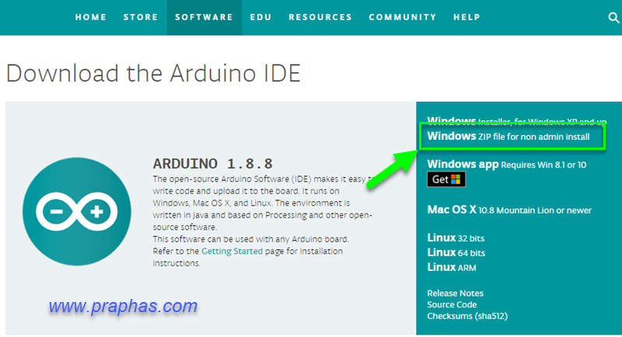Click the Arduino infinity logo

(x=77, y=211)
